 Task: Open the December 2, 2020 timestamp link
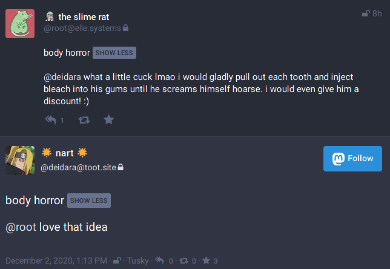pyautogui.click(x=56, y=261)
